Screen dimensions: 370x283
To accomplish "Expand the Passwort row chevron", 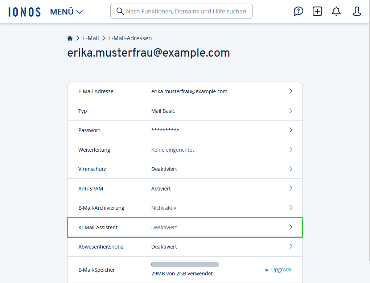I will tap(291, 130).
